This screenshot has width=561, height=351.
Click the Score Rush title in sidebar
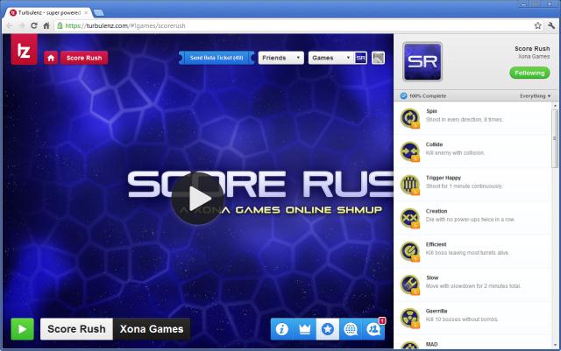click(x=532, y=48)
